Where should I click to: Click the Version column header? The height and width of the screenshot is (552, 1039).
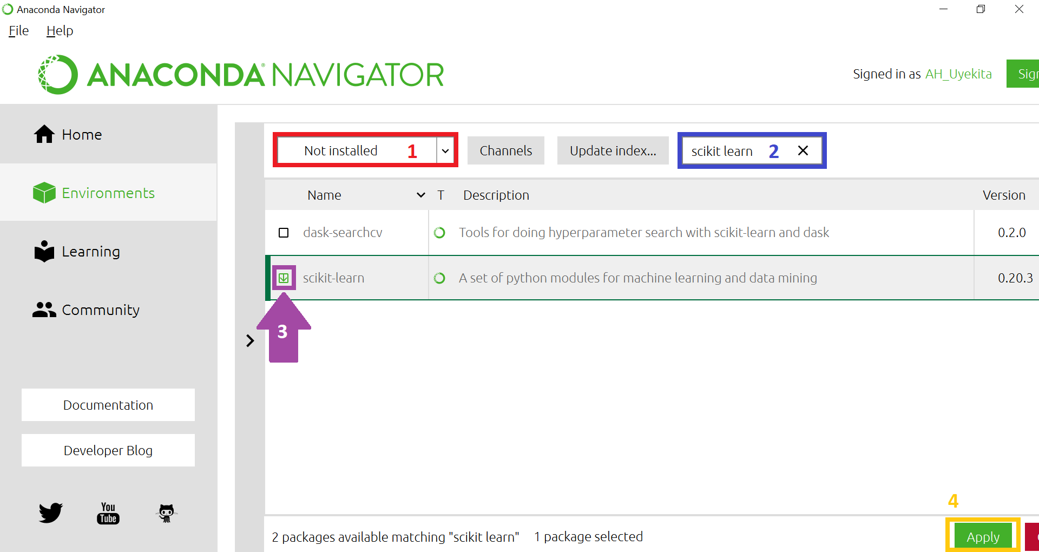point(1004,195)
